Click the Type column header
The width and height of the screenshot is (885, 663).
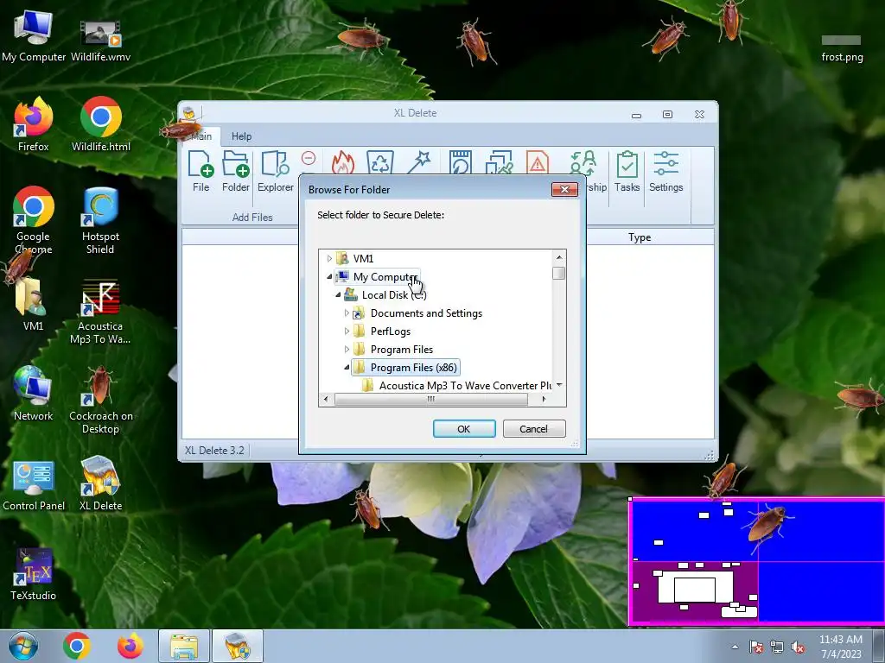pos(640,237)
